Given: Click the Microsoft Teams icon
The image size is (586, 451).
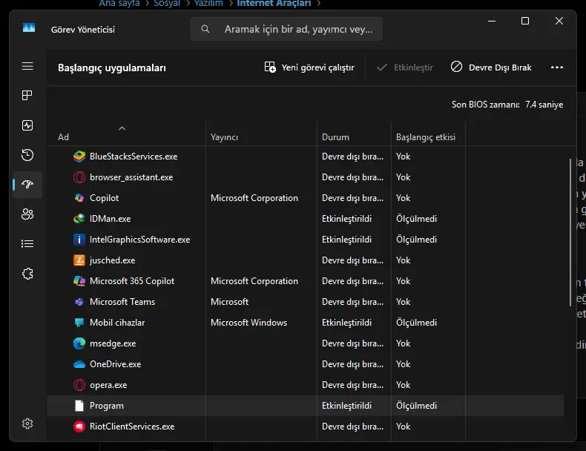Looking at the screenshot, I should pos(79,302).
